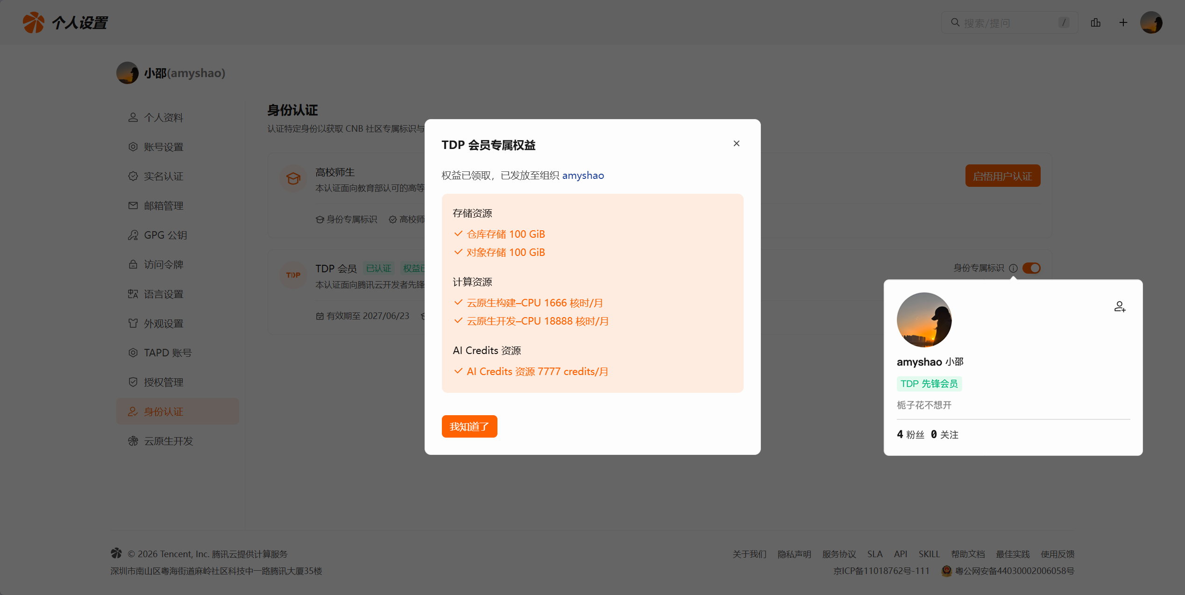Open the user avatar in top right
The image size is (1185, 595).
click(x=1151, y=22)
